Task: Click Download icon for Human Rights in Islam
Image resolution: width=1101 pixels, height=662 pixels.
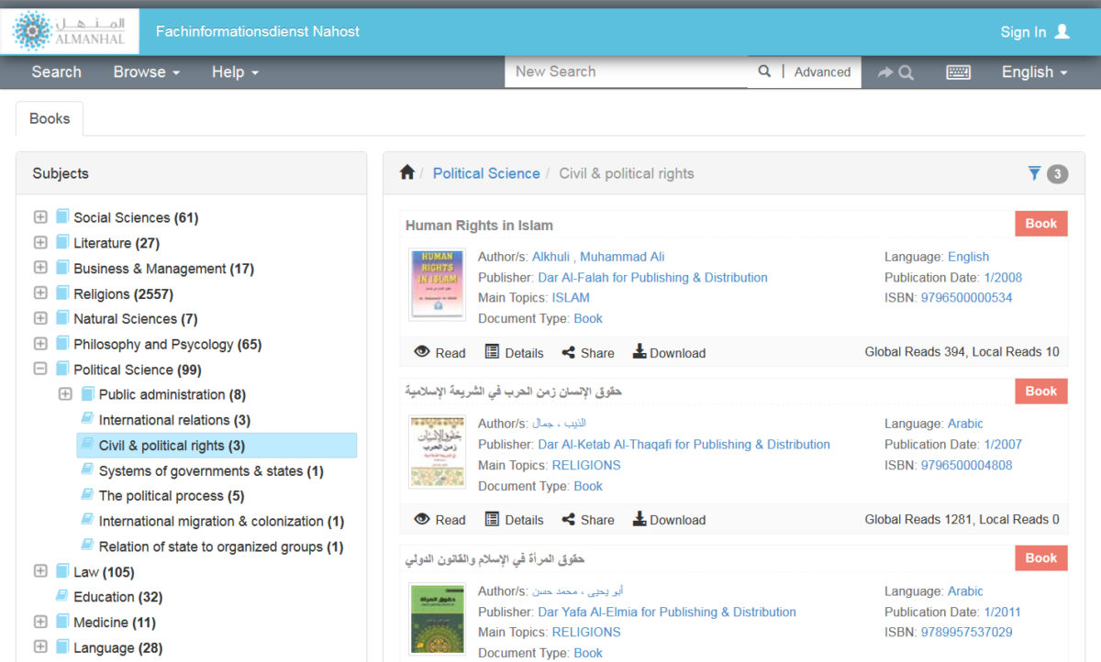Action: (639, 352)
